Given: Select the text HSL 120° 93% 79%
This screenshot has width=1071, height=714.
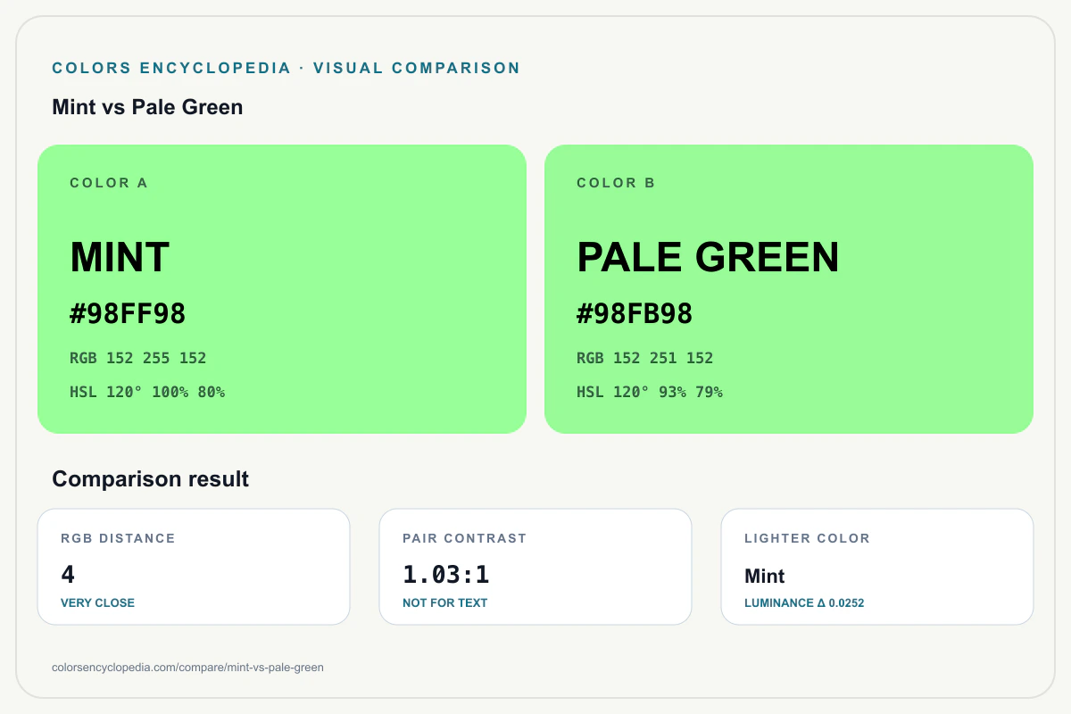Looking at the screenshot, I should (x=650, y=392).
